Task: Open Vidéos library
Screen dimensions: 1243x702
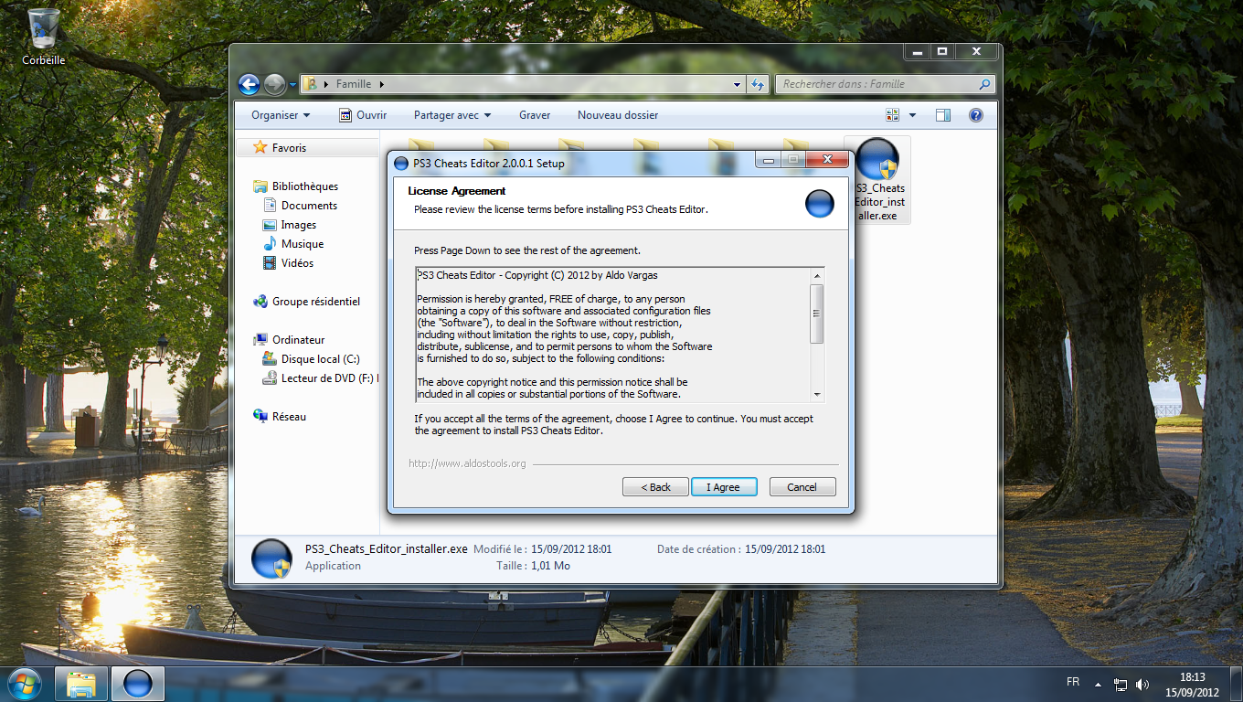Action: (297, 263)
